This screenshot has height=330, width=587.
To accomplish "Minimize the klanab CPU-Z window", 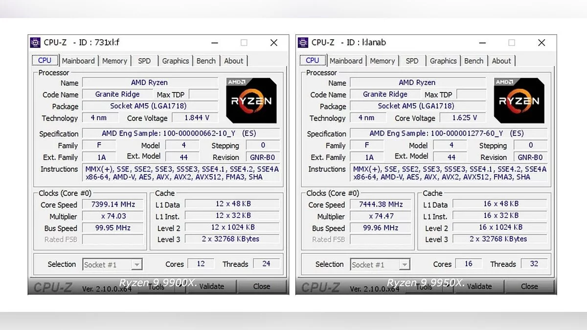I will [x=481, y=43].
